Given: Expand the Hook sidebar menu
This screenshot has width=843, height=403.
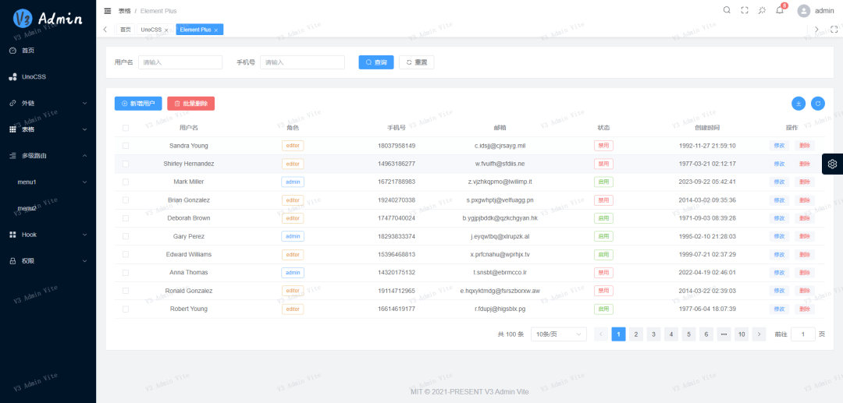Looking at the screenshot, I should coord(48,234).
